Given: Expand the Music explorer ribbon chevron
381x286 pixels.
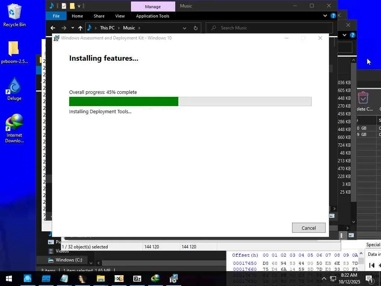Looking at the screenshot, I should pos(325,16).
